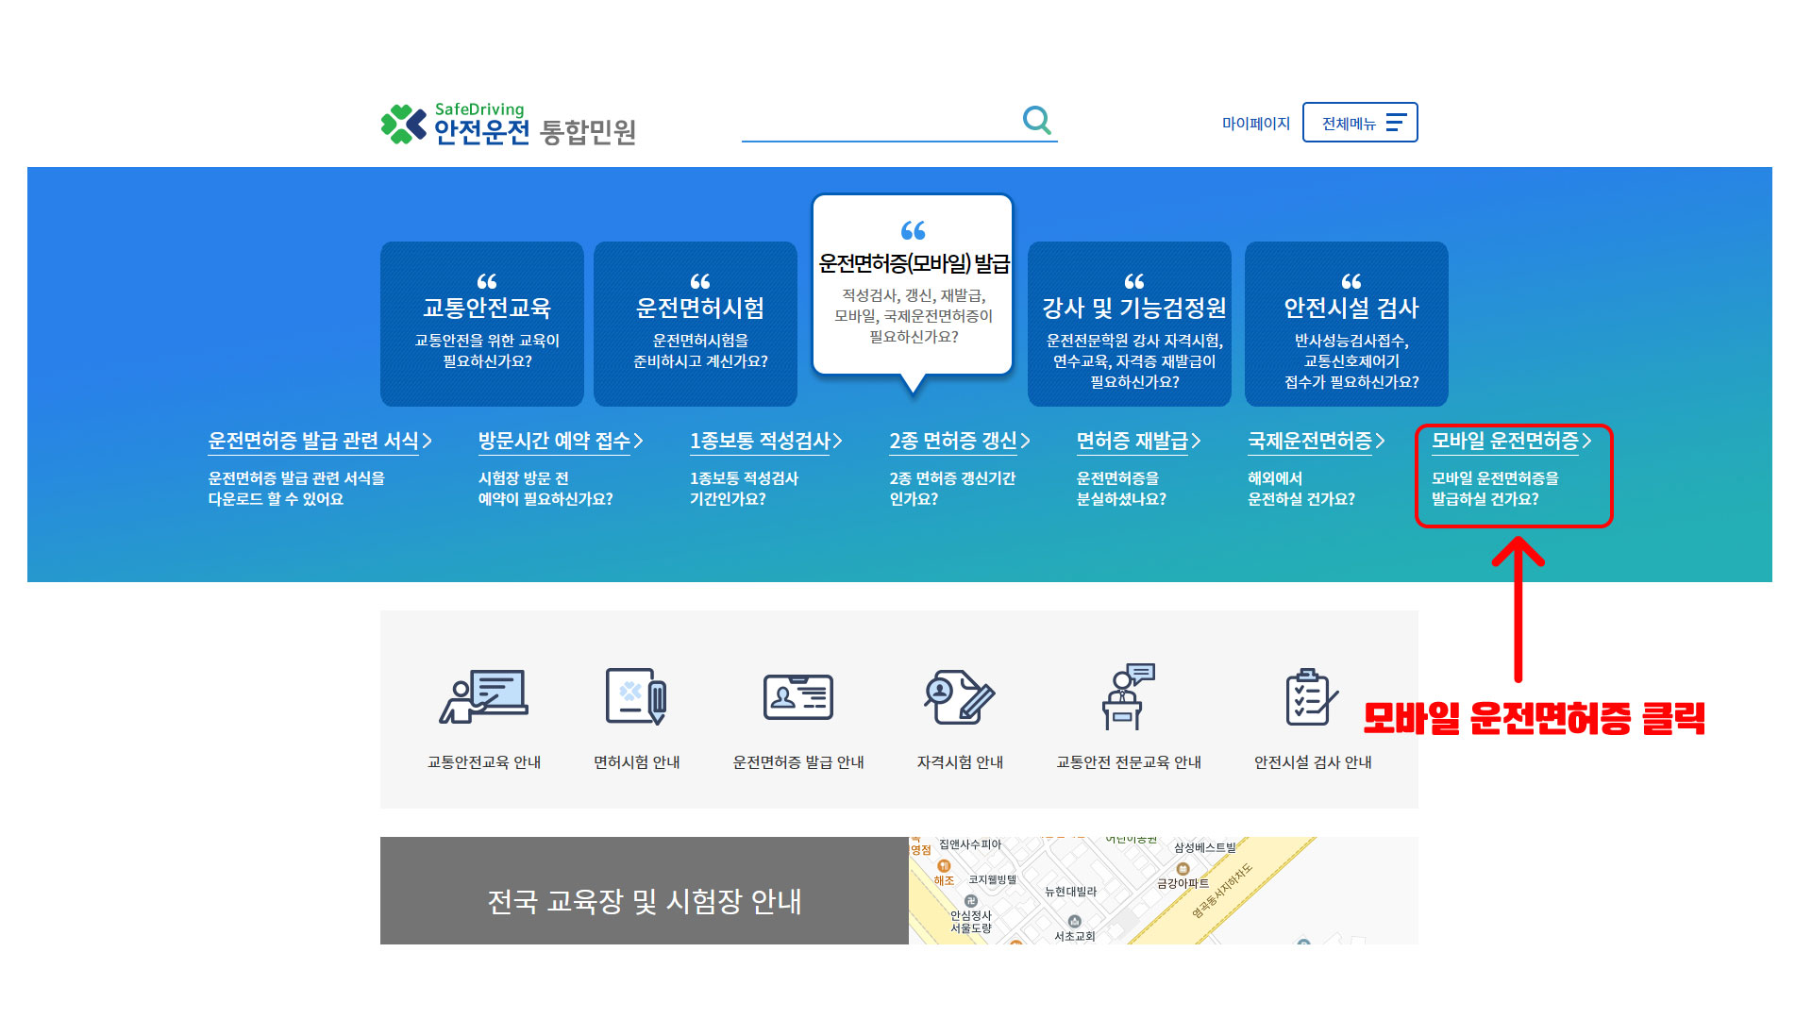
Task: Select the 교통안전교육 category card
Action: click(482, 324)
